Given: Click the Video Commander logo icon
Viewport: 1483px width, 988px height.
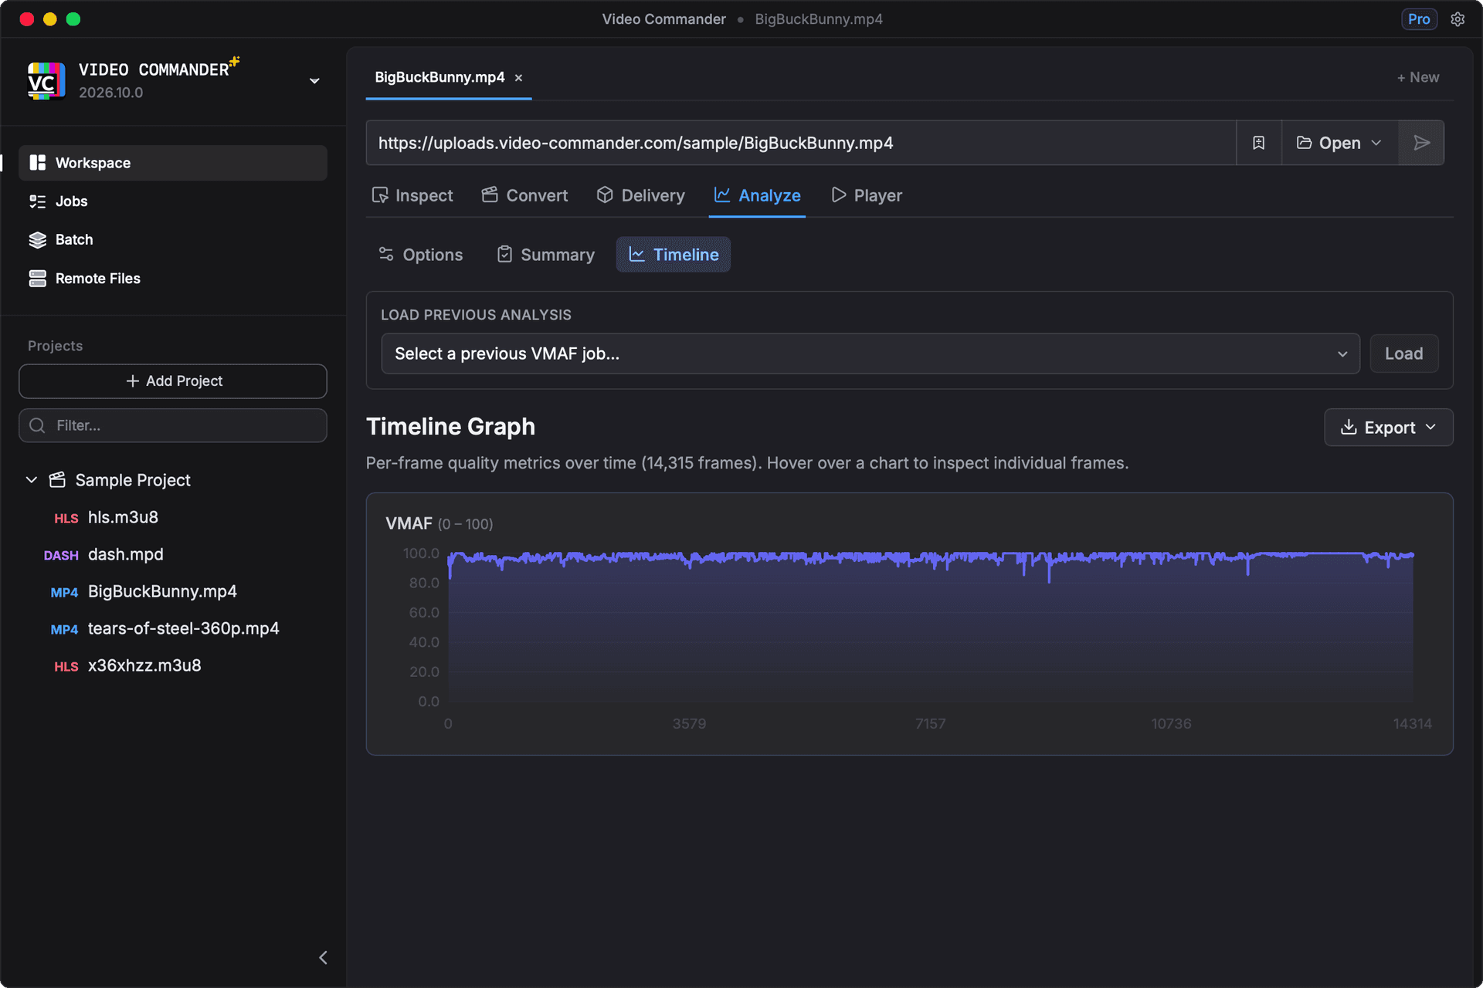Looking at the screenshot, I should pyautogui.click(x=46, y=81).
